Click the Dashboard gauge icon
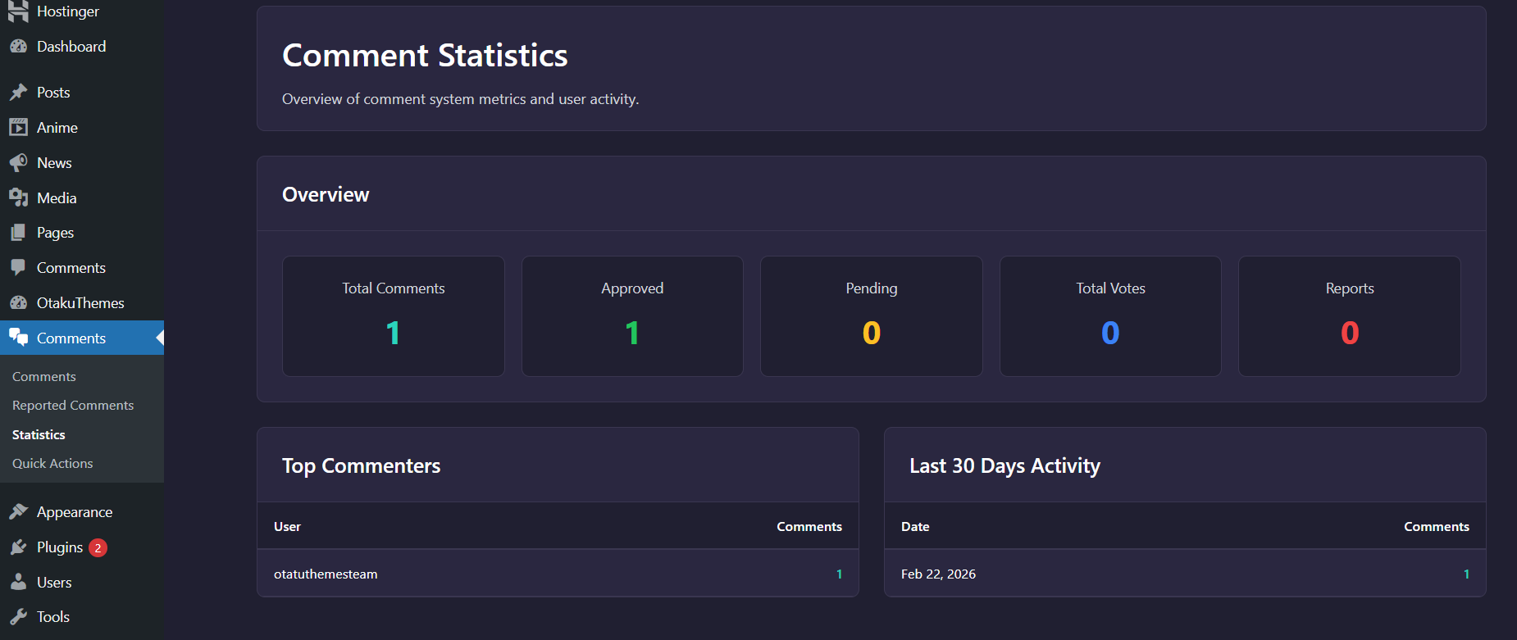Screen dimensions: 1517x640 [18, 47]
